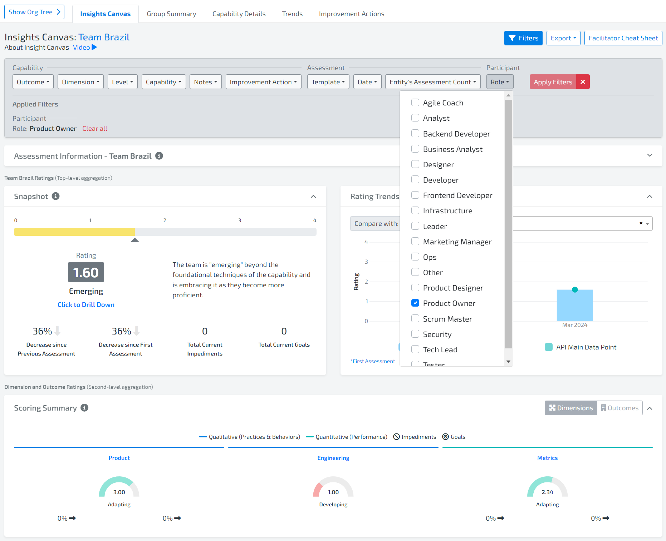Screen dimensions: 666x541
Task: Open the Facilitator Cheat Sheet
Action: (x=623, y=38)
